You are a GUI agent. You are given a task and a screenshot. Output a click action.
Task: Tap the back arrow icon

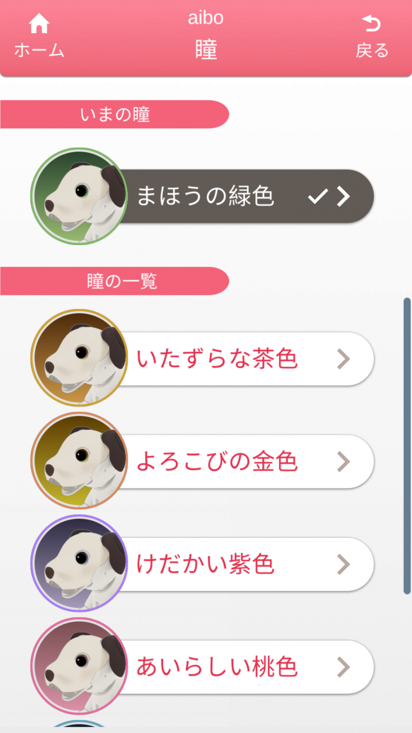(372, 24)
